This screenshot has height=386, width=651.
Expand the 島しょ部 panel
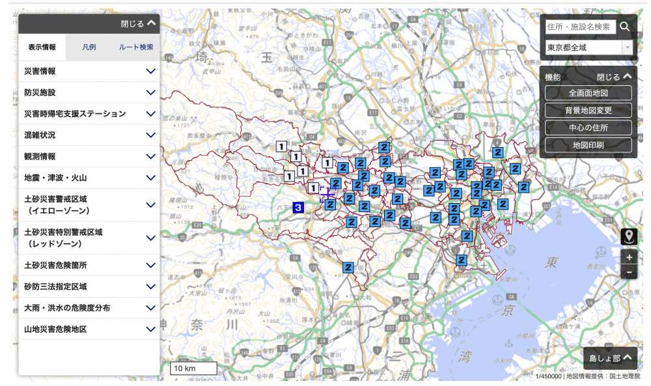point(610,357)
